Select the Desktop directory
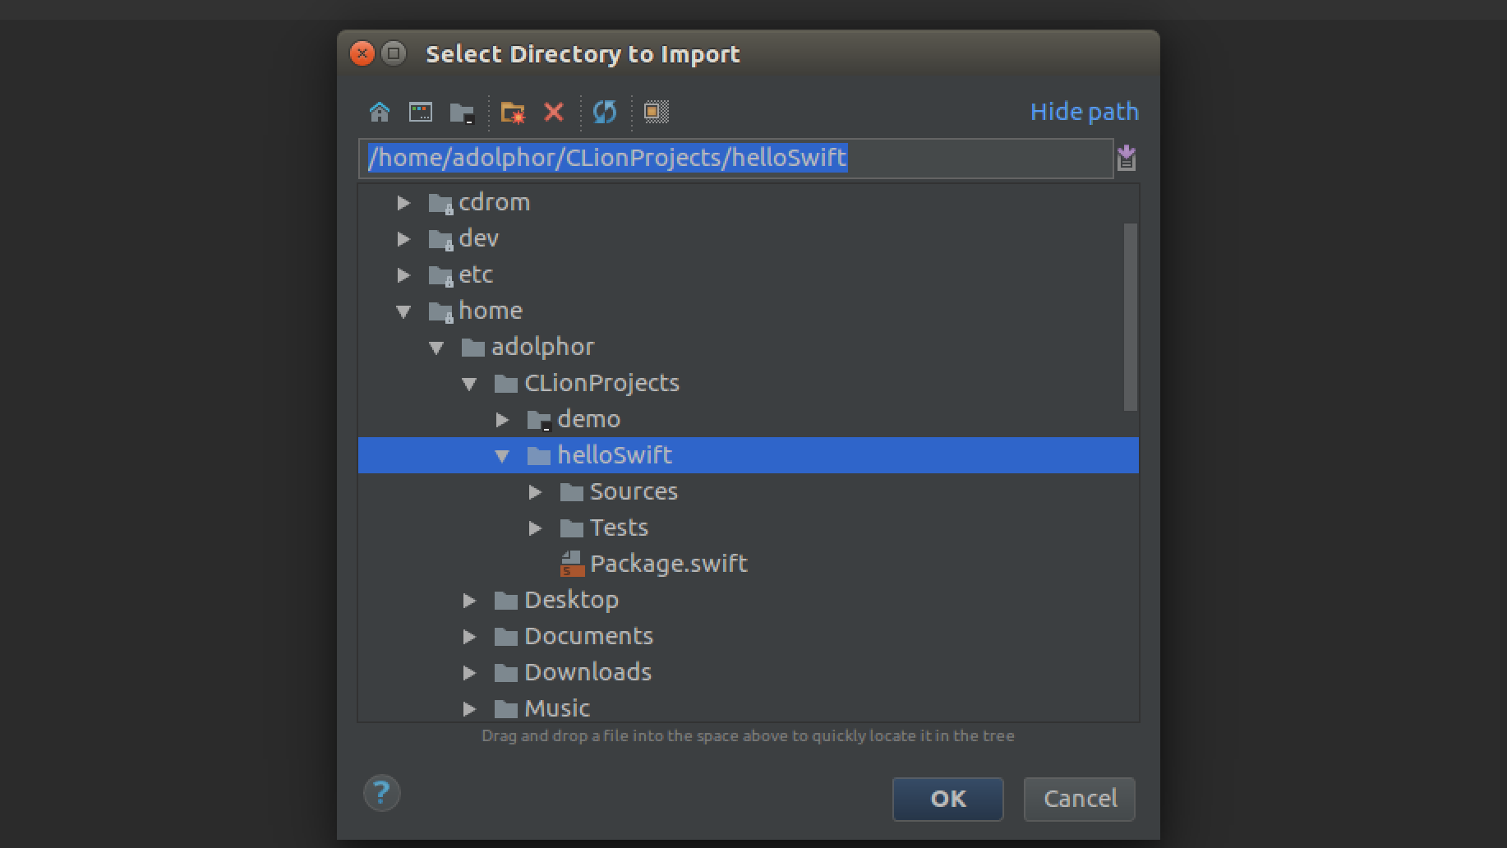The image size is (1507, 848). point(571,600)
